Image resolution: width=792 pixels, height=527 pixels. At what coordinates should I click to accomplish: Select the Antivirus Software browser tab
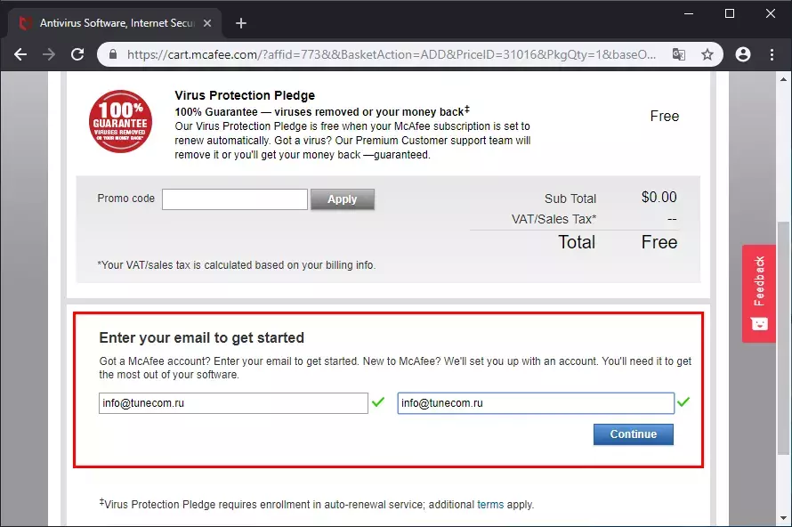click(x=115, y=23)
